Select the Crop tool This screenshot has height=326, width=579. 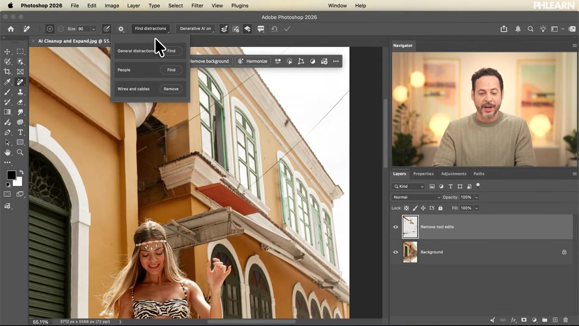(x=7, y=72)
